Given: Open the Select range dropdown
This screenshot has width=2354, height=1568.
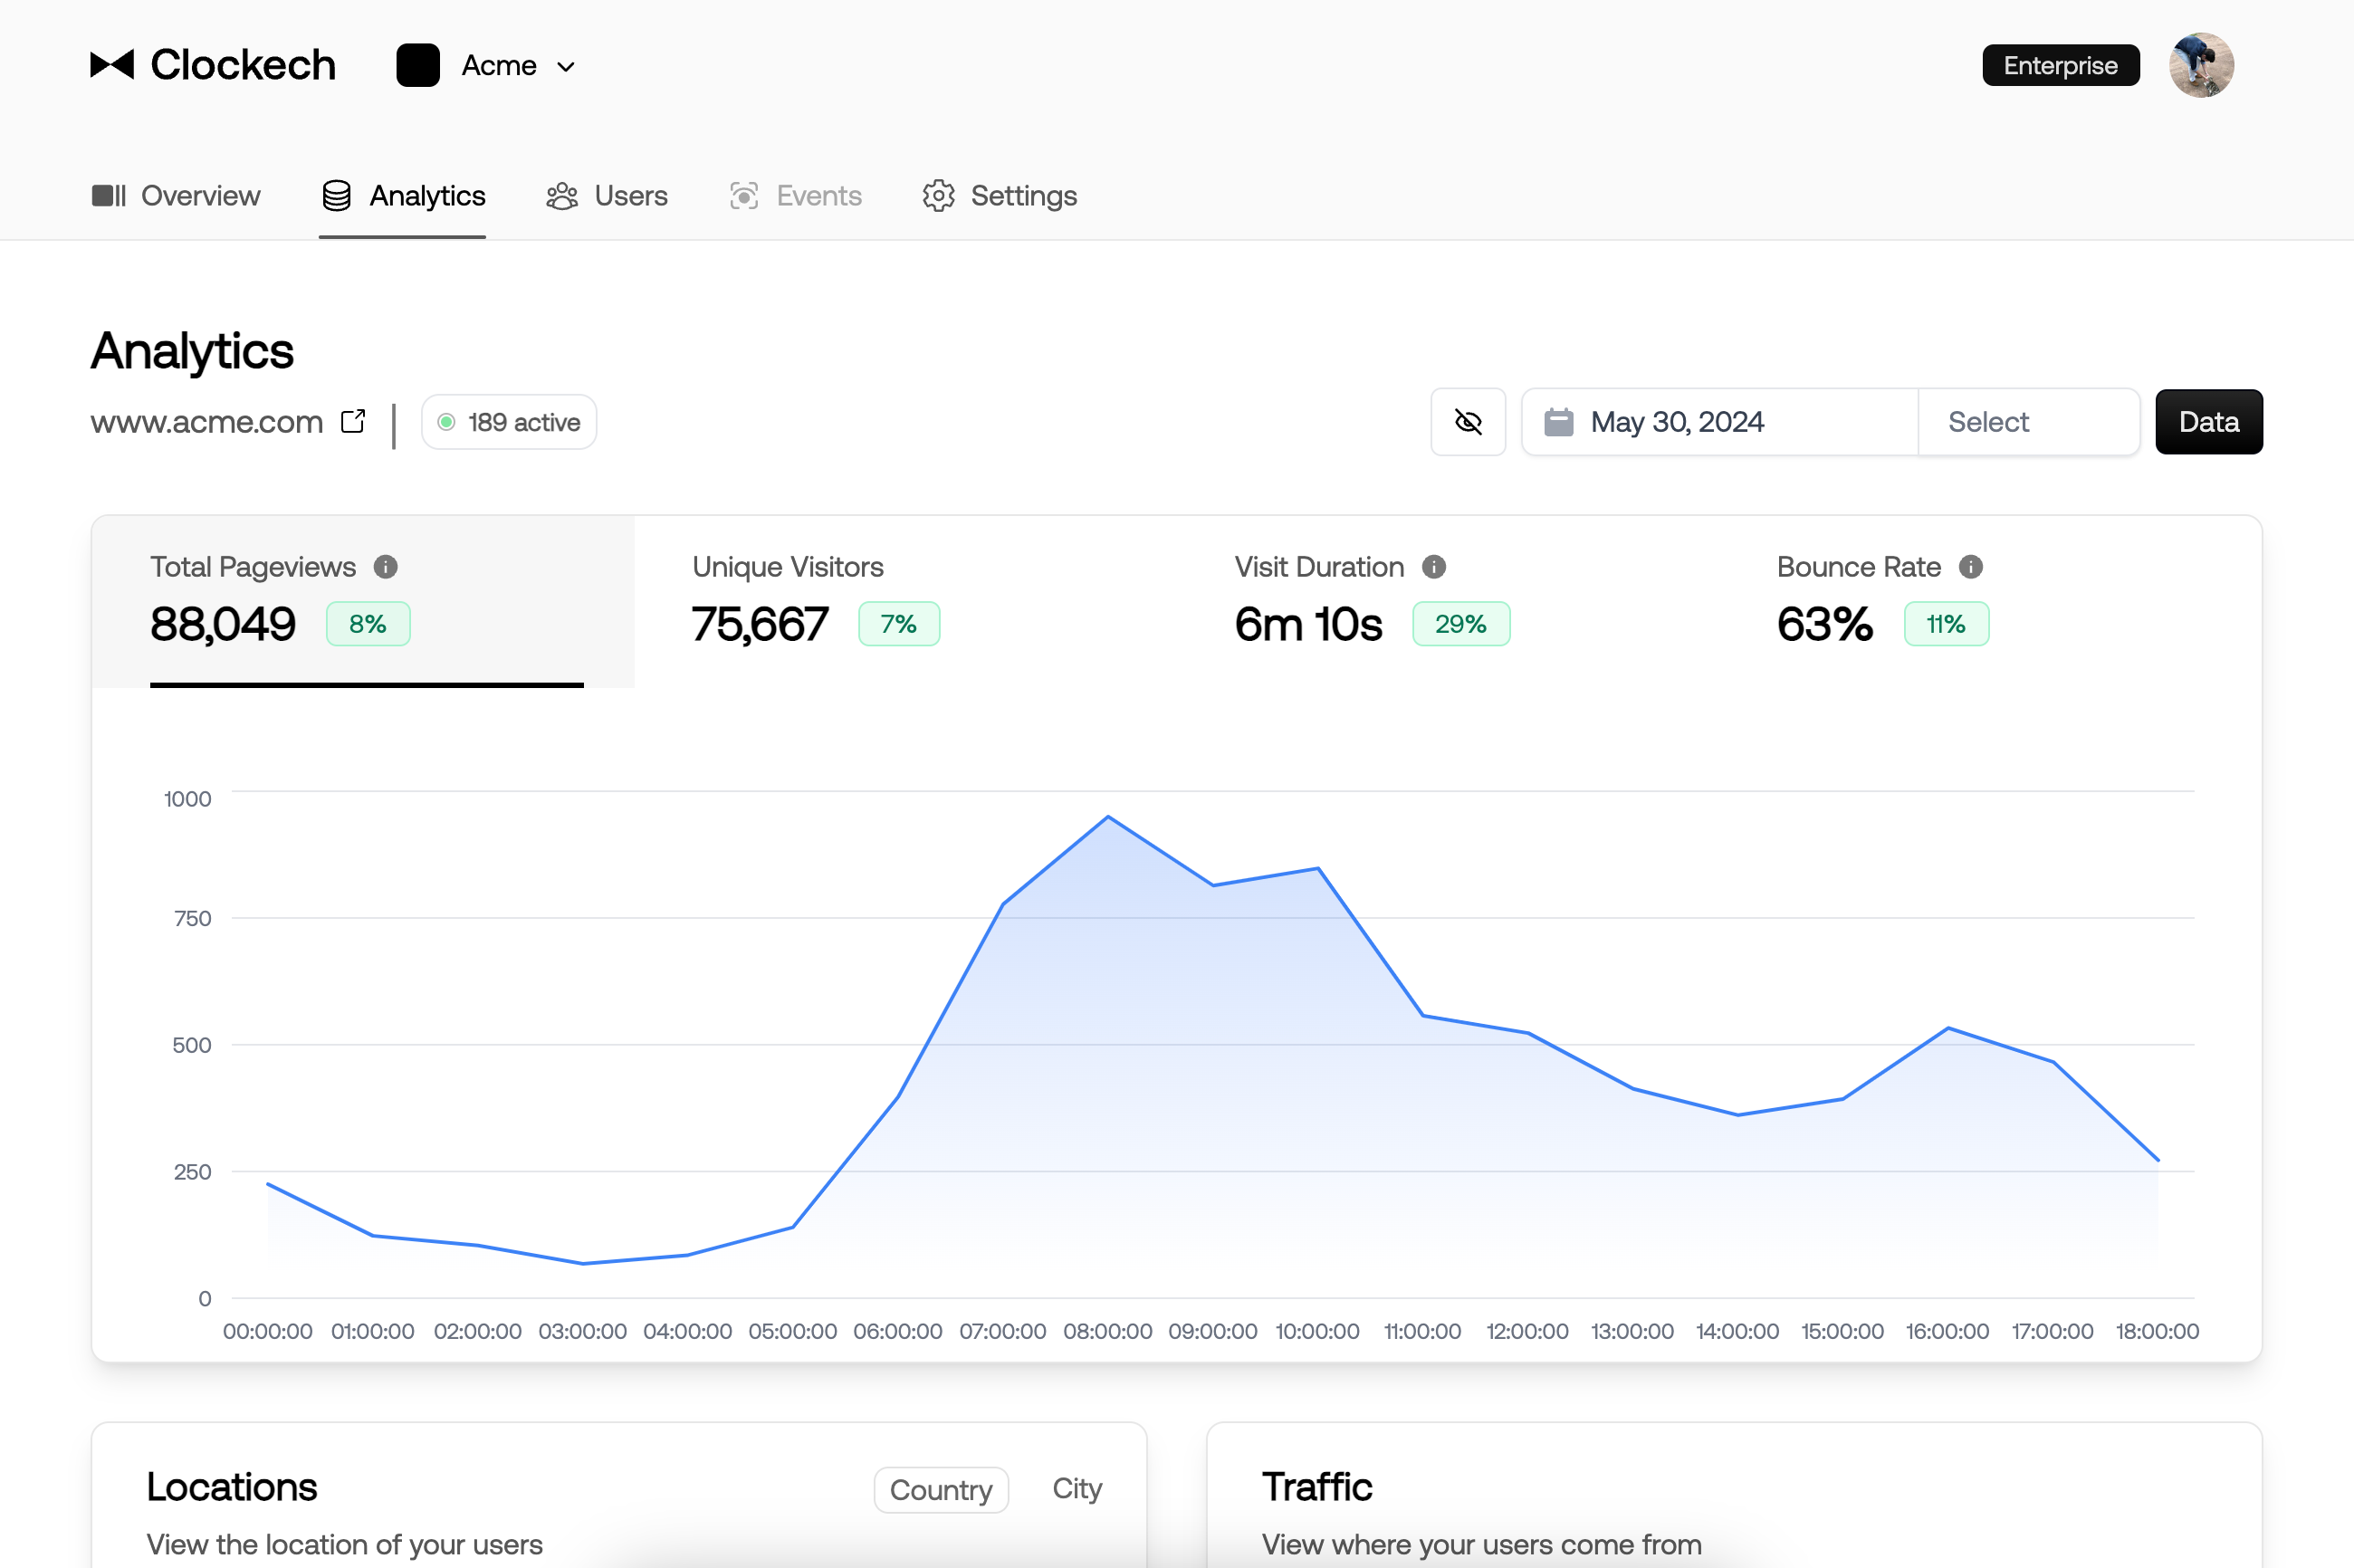Looking at the screenshot, I should coord(2027,422).
